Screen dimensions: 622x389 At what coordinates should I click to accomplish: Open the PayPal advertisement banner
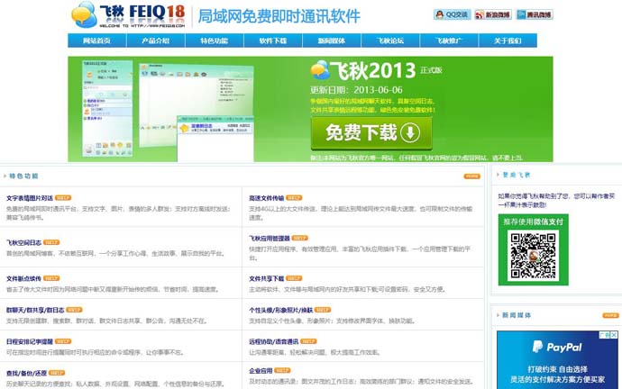coord(557,359)
